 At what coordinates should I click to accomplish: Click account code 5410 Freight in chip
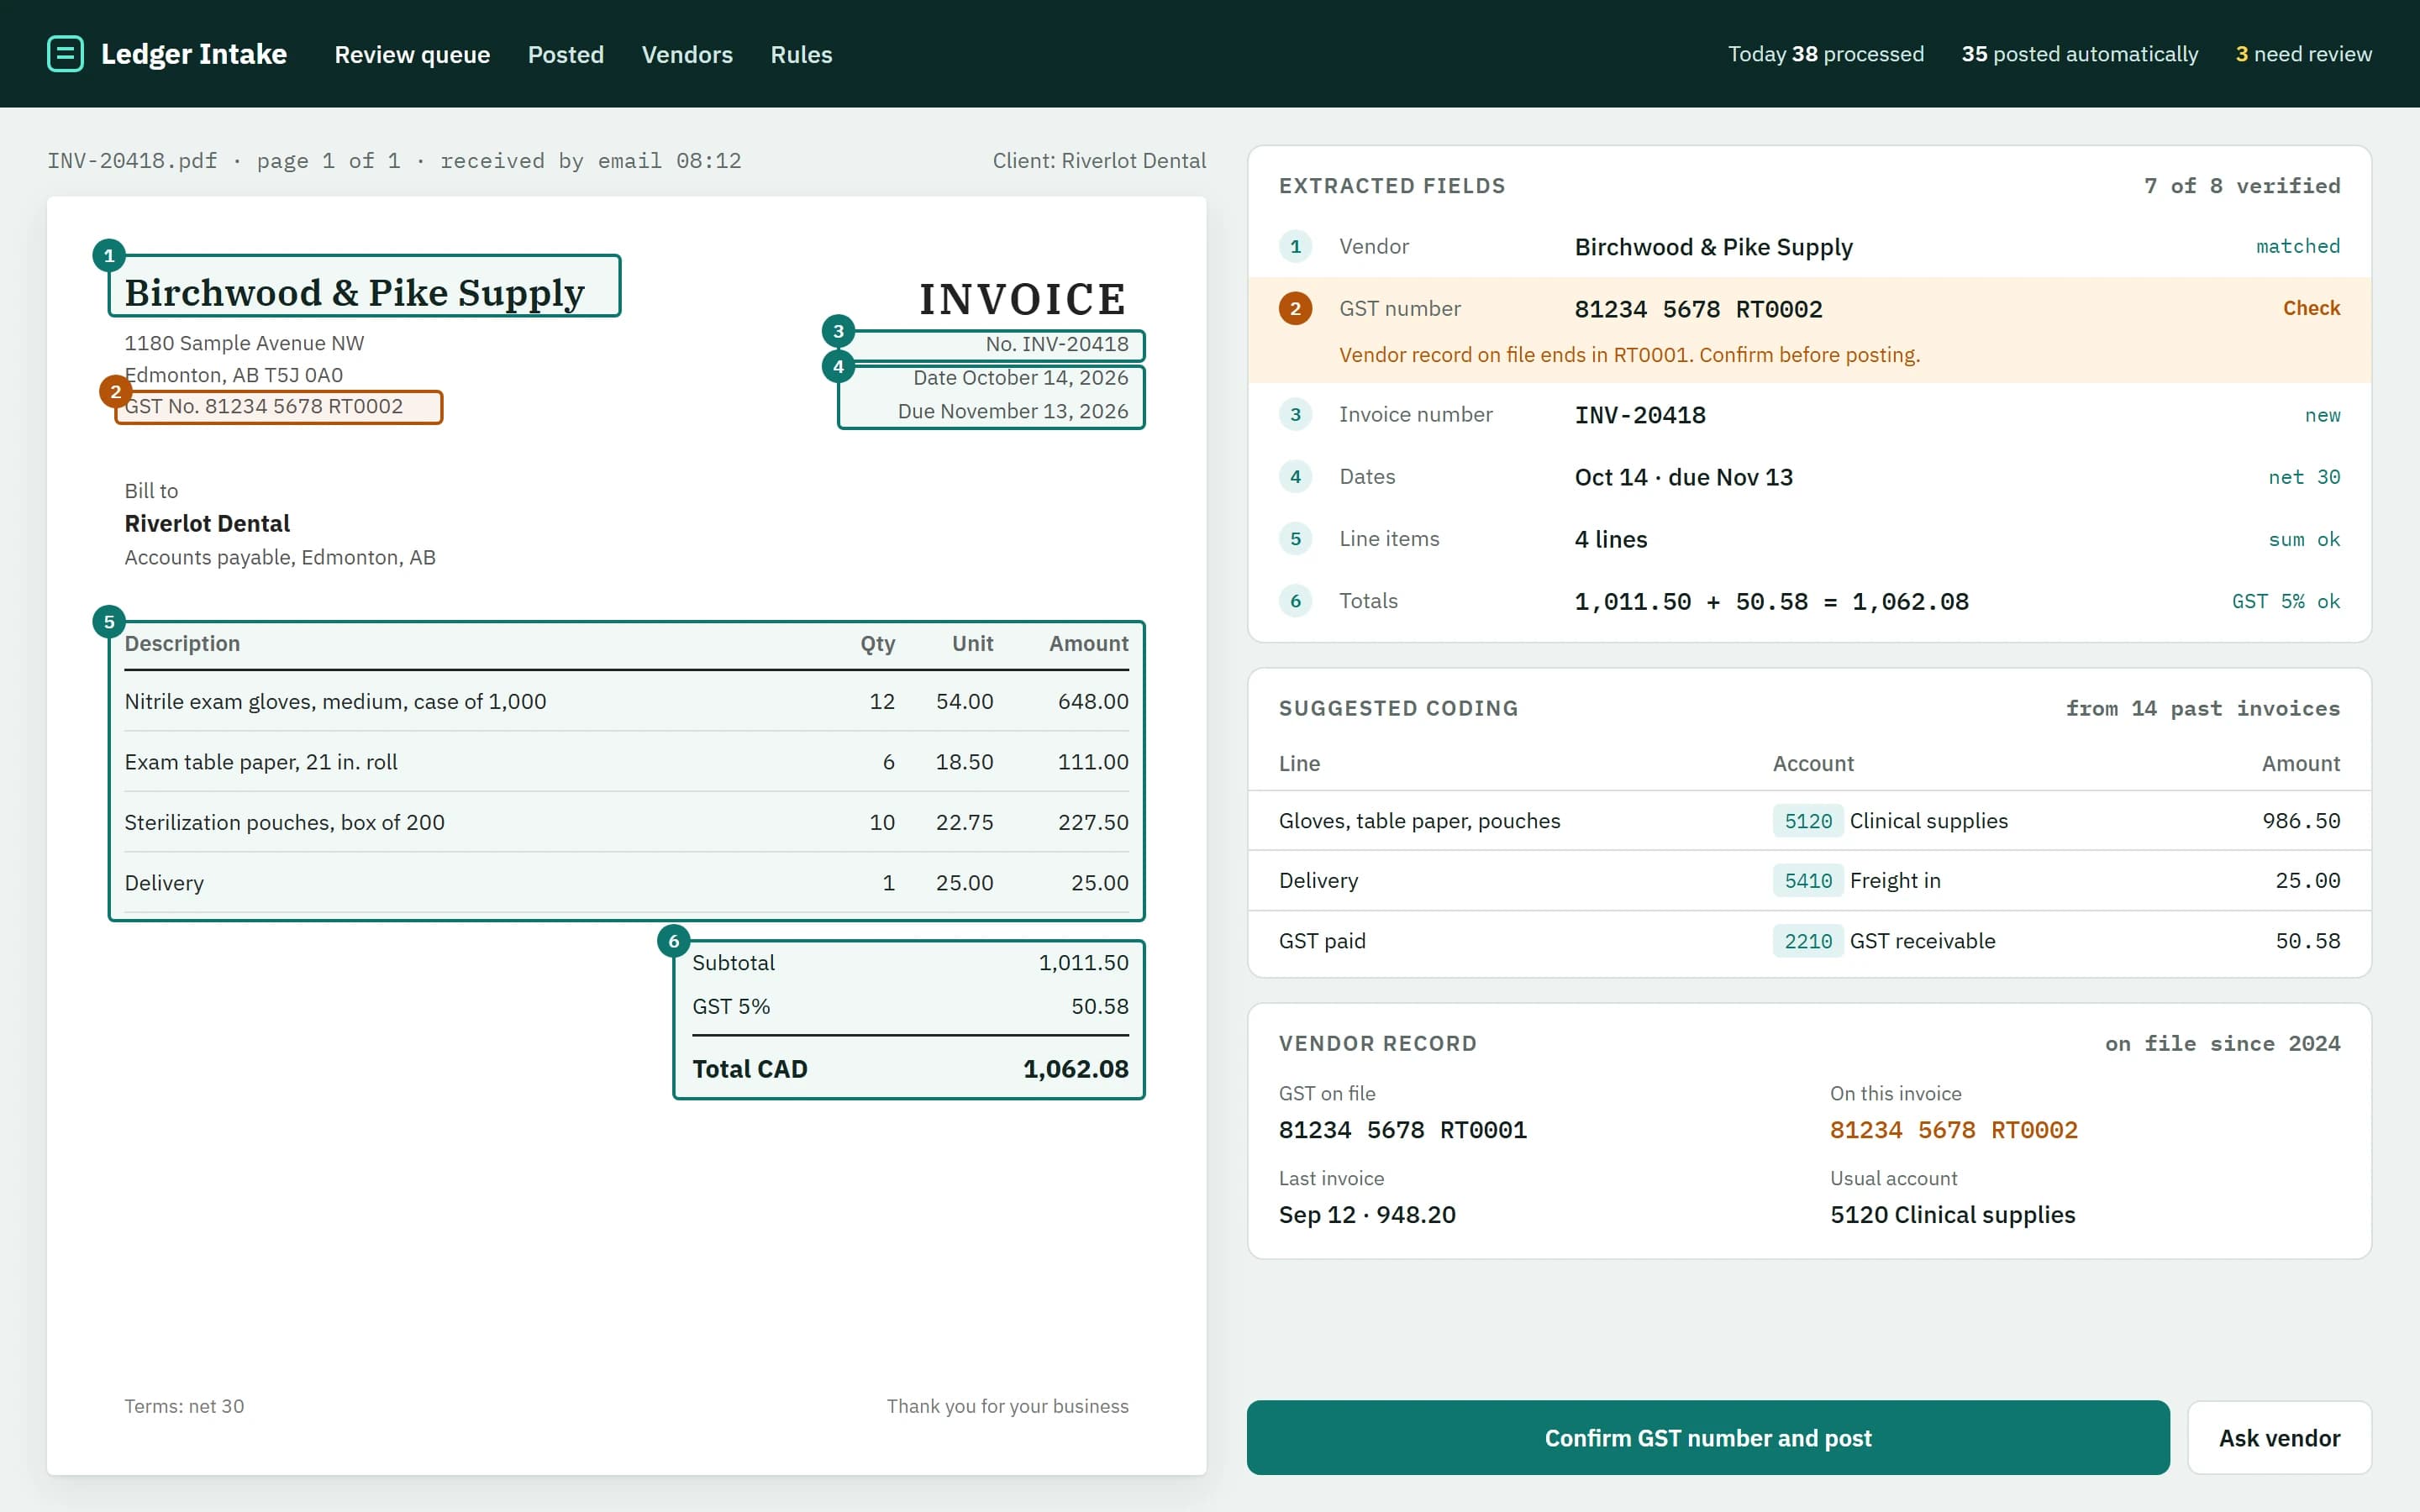[x=1808, y=881]
